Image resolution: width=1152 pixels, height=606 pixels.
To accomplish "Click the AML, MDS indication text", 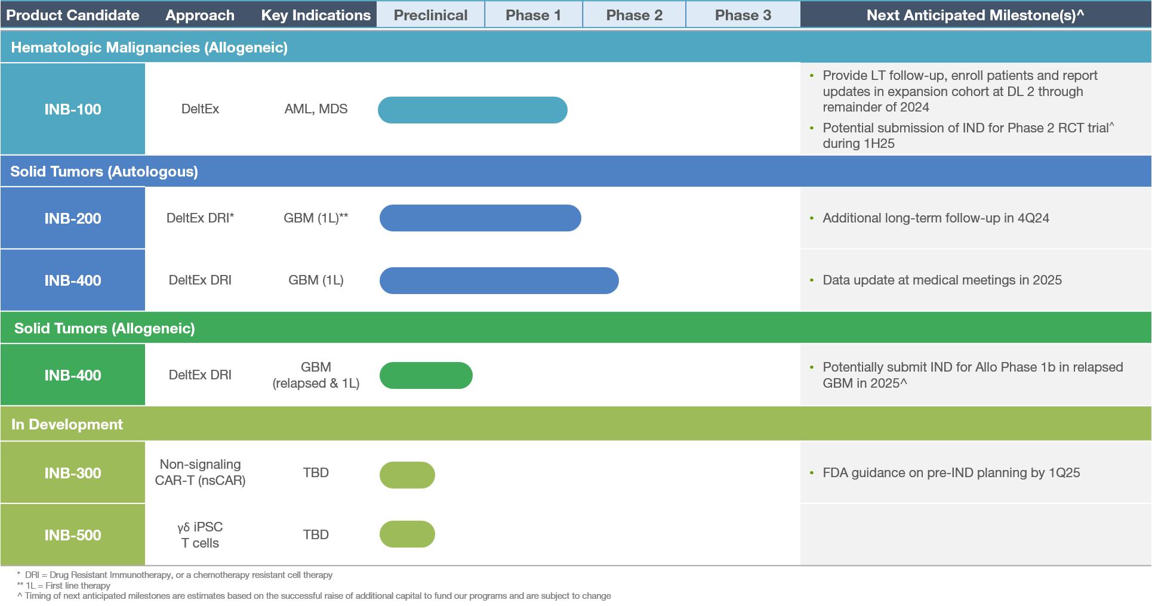I will (316, 109).
